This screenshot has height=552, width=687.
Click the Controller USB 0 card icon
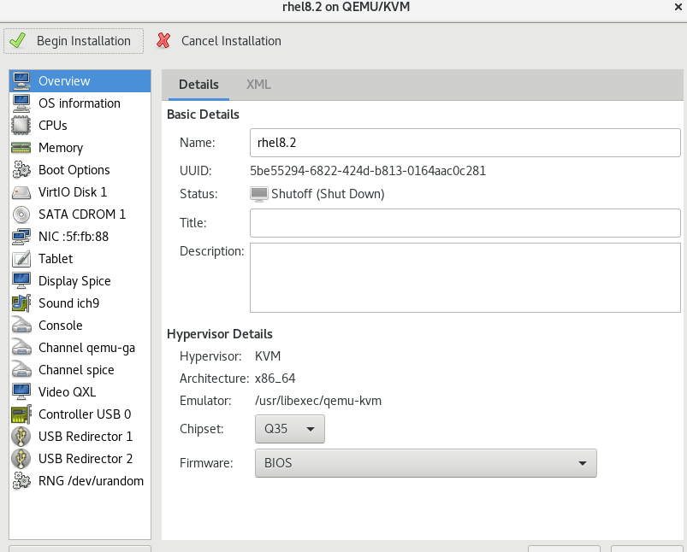(21, 414)
